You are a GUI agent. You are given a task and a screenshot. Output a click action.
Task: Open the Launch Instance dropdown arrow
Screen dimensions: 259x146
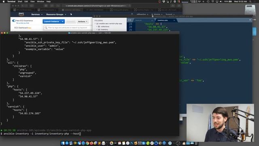click(63, 21)
